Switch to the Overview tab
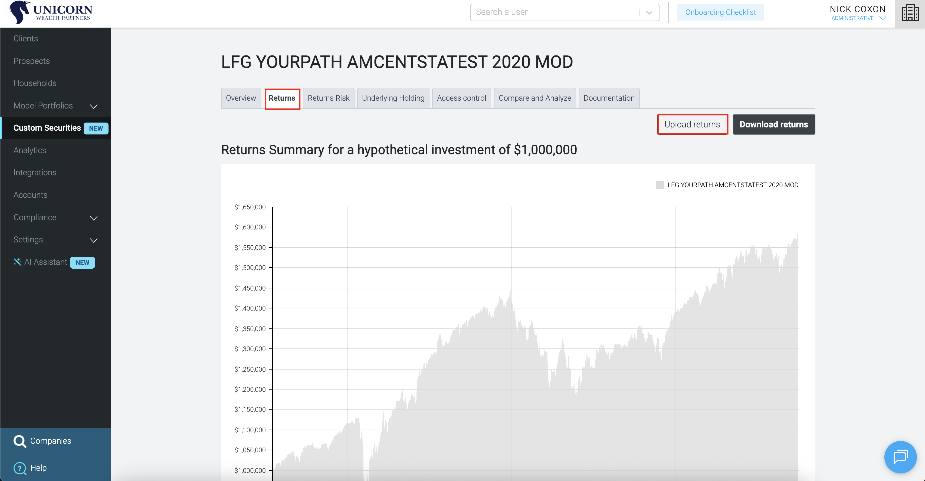Image resolution: width=925 pixels, height=481 pixels. pos(241,98)
